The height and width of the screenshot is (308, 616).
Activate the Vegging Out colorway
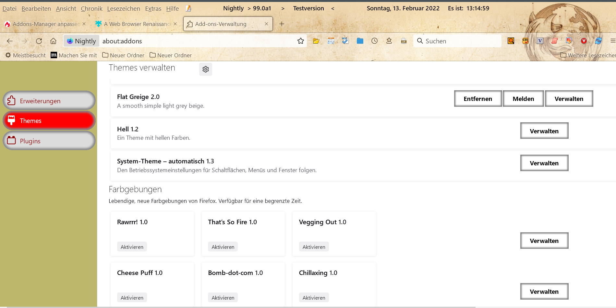click(x=314, y=247)
